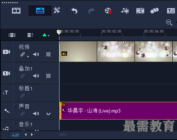Expand ripple editing dropdown on 视频 track
The height and width of the screenshot is (140, 177).
pyautogui.click(x=28, y=56)
